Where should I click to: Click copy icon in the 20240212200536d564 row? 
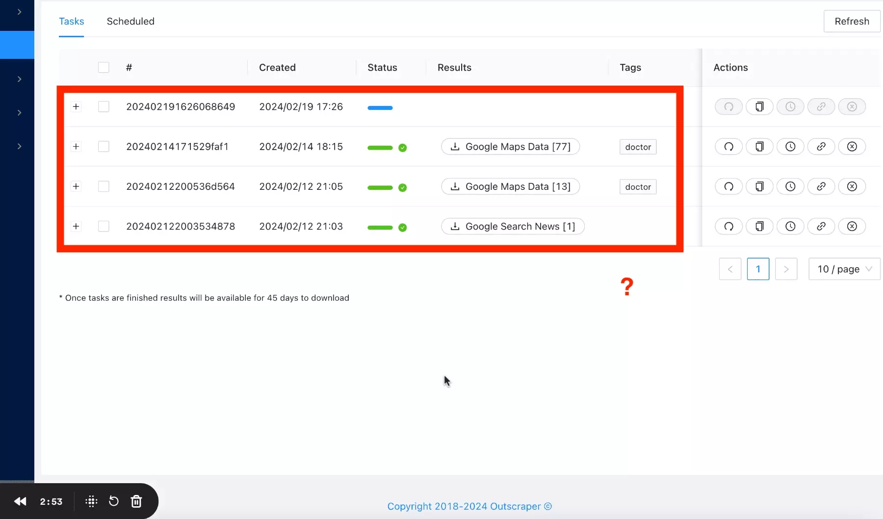coord(759,186)
